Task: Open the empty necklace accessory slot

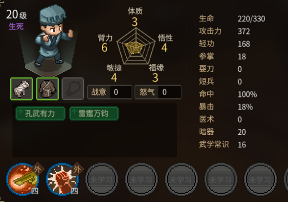Action: tap(73, 89)
